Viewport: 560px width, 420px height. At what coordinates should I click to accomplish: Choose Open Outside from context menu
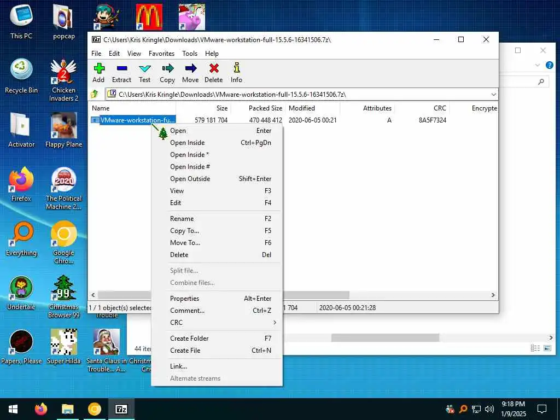pos(217,179)
